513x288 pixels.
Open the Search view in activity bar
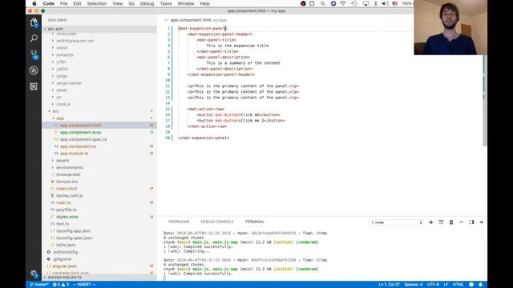click(34, 38)
